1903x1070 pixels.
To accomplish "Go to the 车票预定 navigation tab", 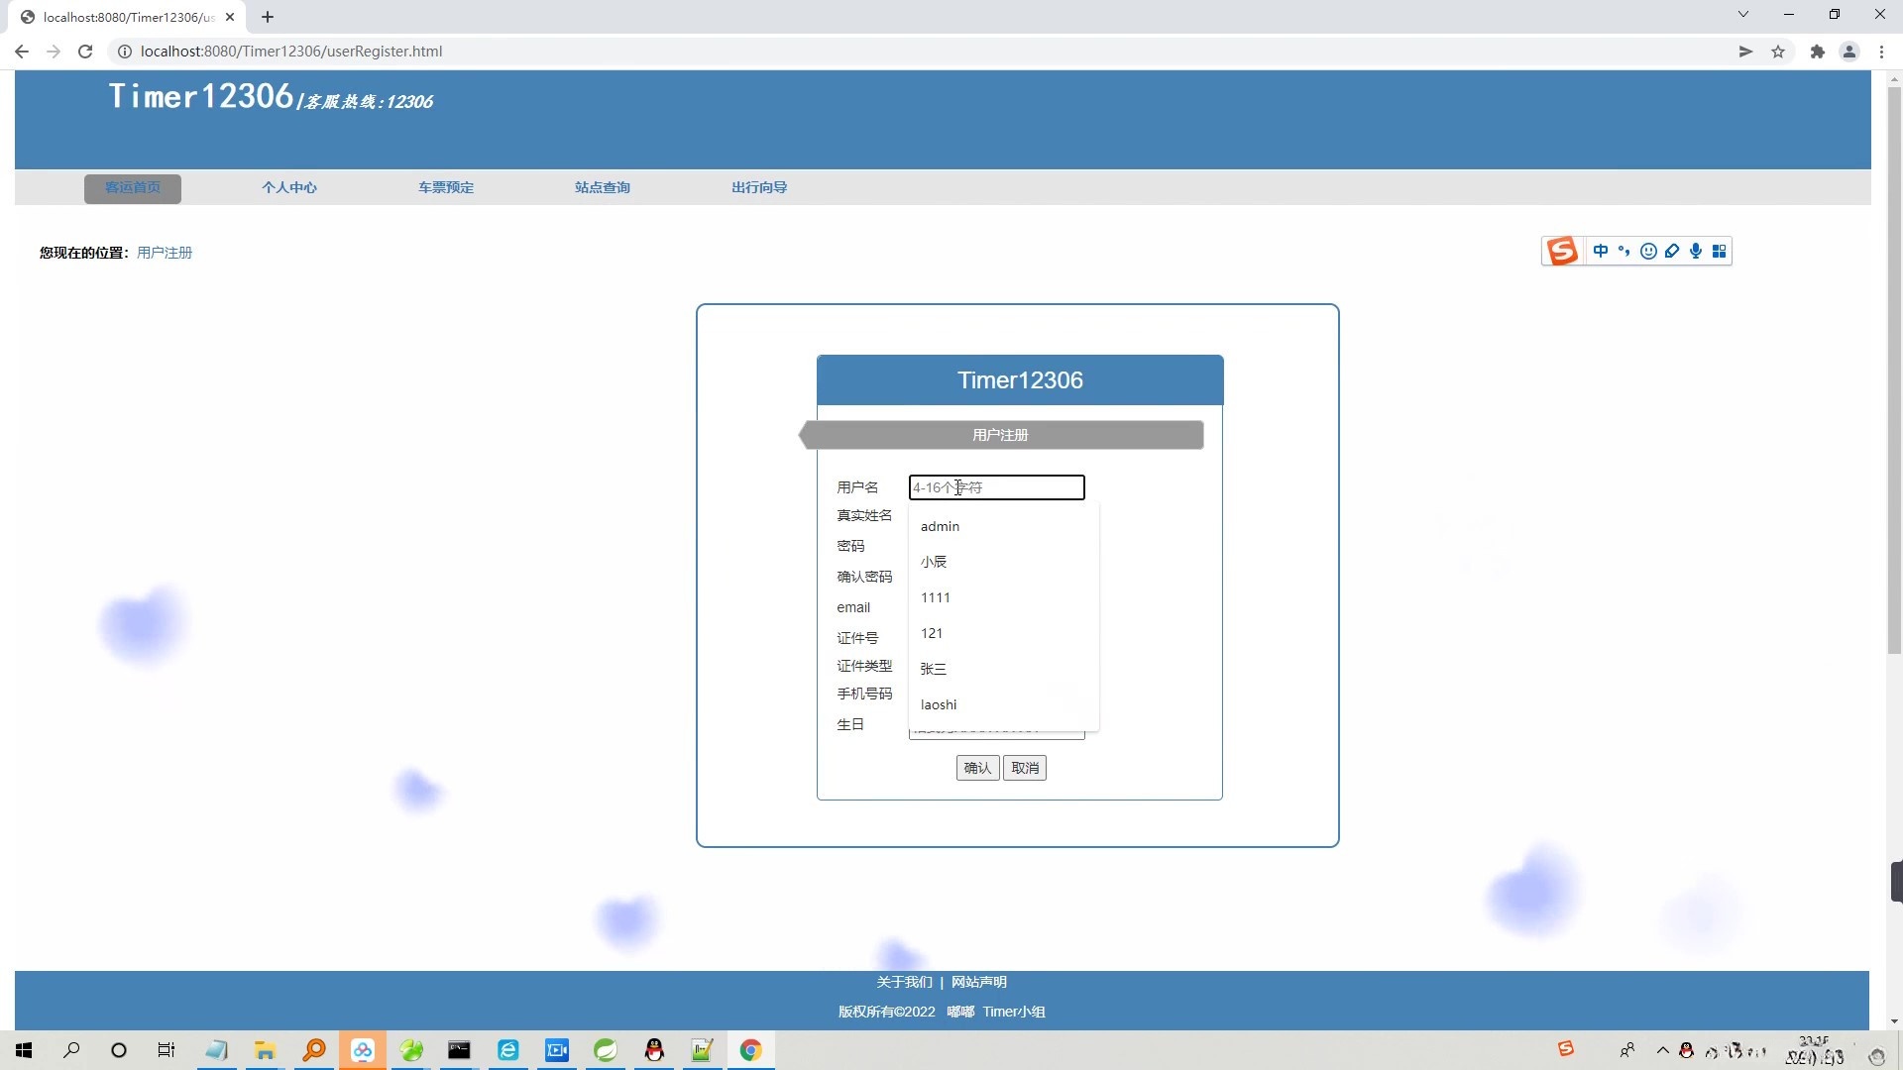I will click(x=446, y=187).
